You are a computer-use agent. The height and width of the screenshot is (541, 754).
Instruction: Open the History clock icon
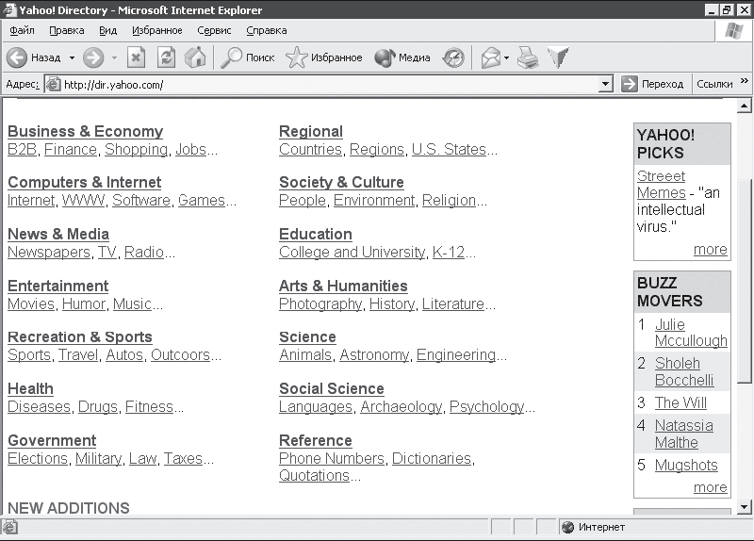[x=454, y=57]
